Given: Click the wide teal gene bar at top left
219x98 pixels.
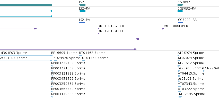Looking at the screenshot, I should [26, 5].
